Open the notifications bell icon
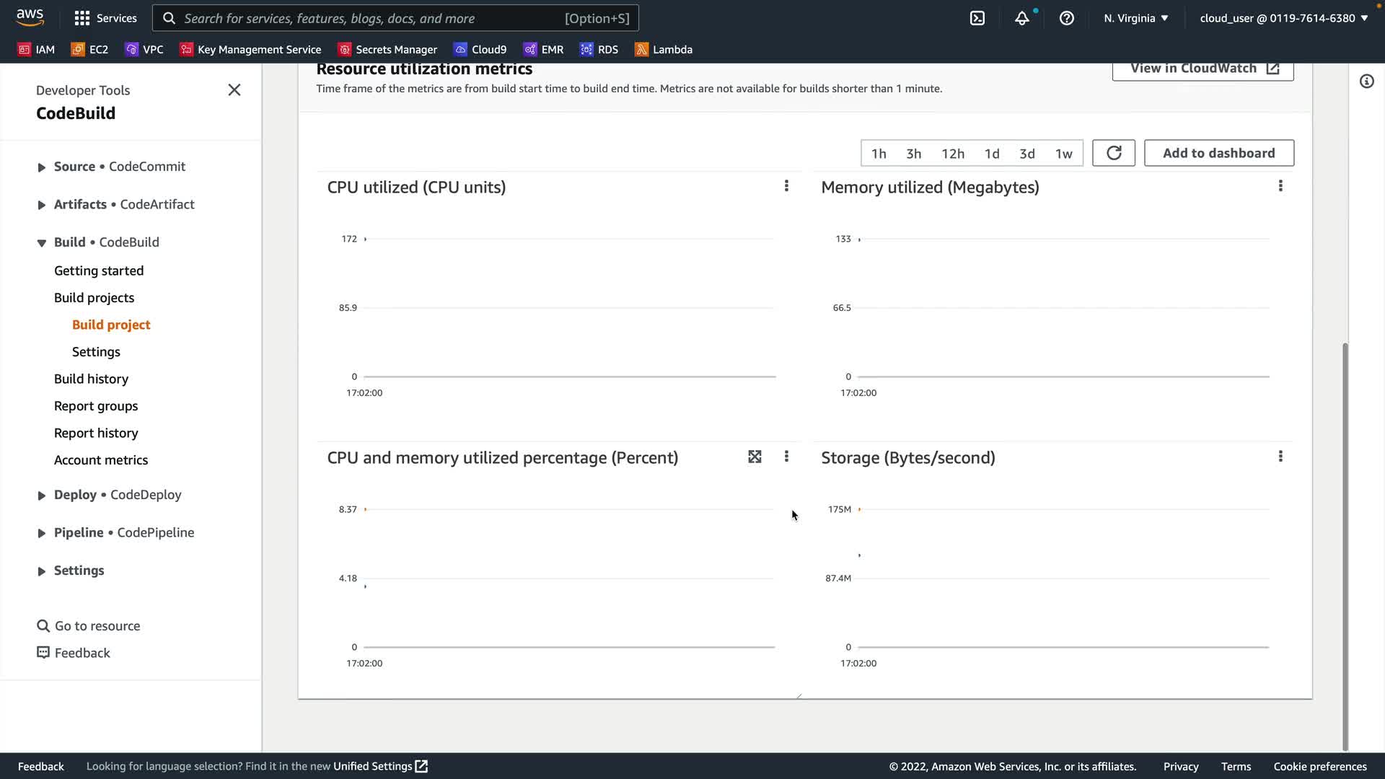Screen dimensions: 1385x779 [1021, 18]
